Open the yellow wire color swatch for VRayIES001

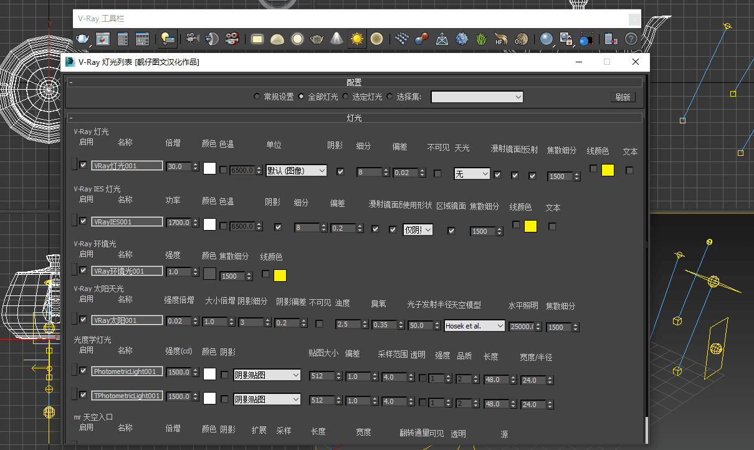(530, 226)
